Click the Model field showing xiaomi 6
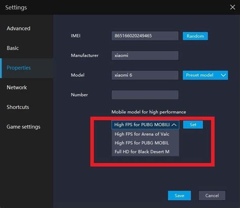Image resolution: width=240 pixels, height=208 pixels. point(145,75)
